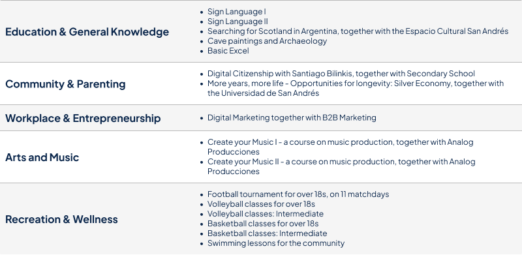Open Searching for Scotland in Argentina entry
Viewport: 522px width, 255px height.
click(358, 31)
